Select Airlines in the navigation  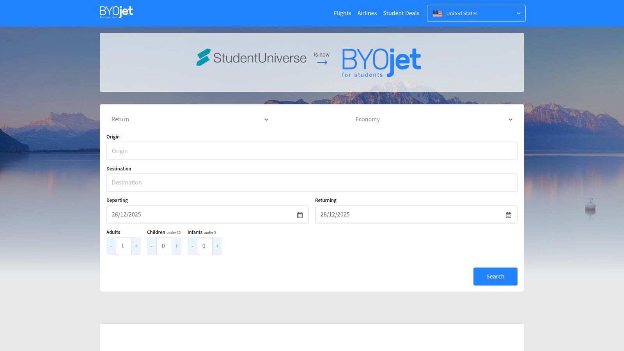click(x=367, y=13)
